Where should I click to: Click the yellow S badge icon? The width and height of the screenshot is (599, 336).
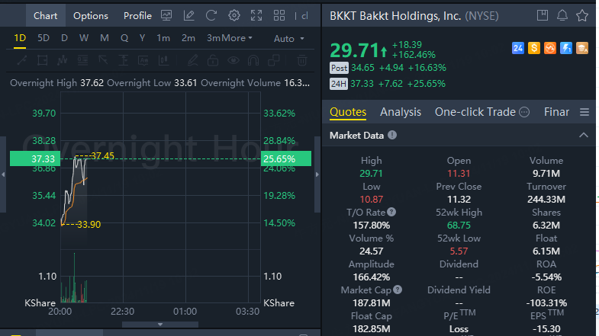pos(533,48)
